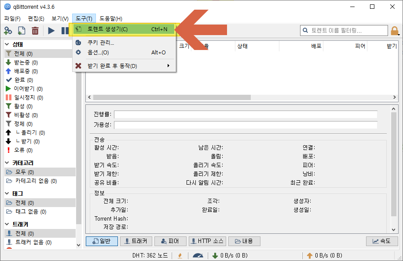The image size is (403, 261).
Task: Click torrent list horizontal scrollbar thumb
Action: point(172,97)
